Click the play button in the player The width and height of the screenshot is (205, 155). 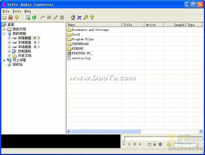pyautogui.click(x=124, y=144)
